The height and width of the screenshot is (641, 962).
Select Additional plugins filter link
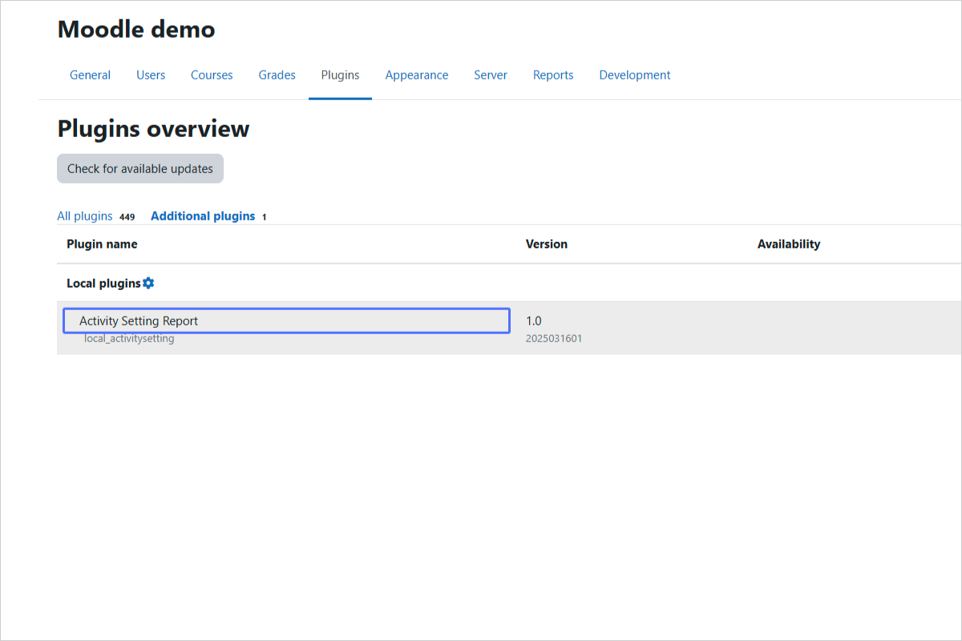click(x=203, y=216)
